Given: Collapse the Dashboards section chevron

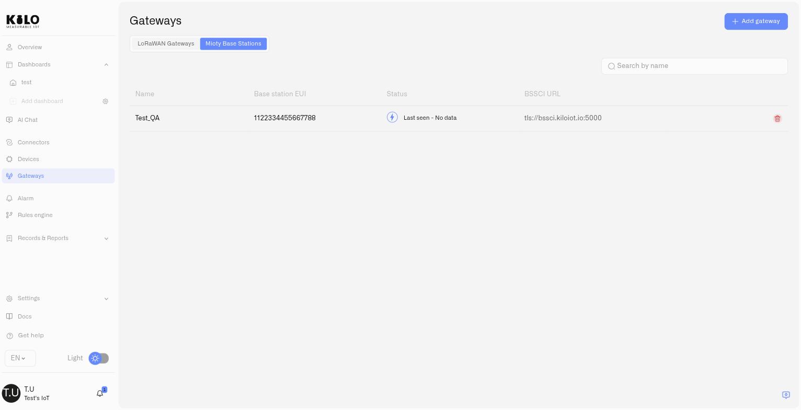Looking at the screenshot, I should (x=107, y=65).
